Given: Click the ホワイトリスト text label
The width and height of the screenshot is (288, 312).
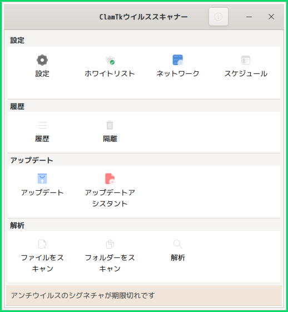Looking at the screenshot, I should tap(110, 73).
